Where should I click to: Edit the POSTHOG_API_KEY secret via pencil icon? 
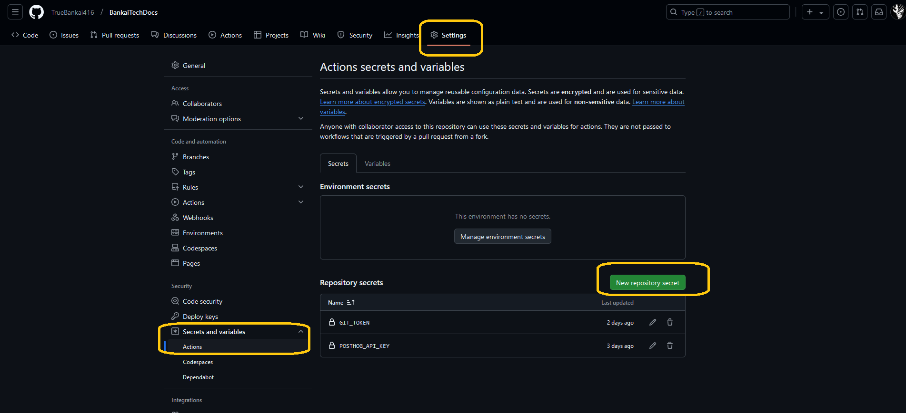[653, 346]
